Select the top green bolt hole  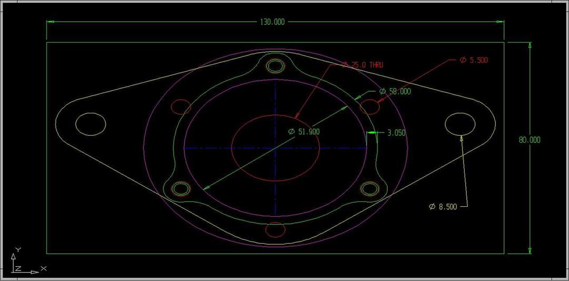click(275, 66)
